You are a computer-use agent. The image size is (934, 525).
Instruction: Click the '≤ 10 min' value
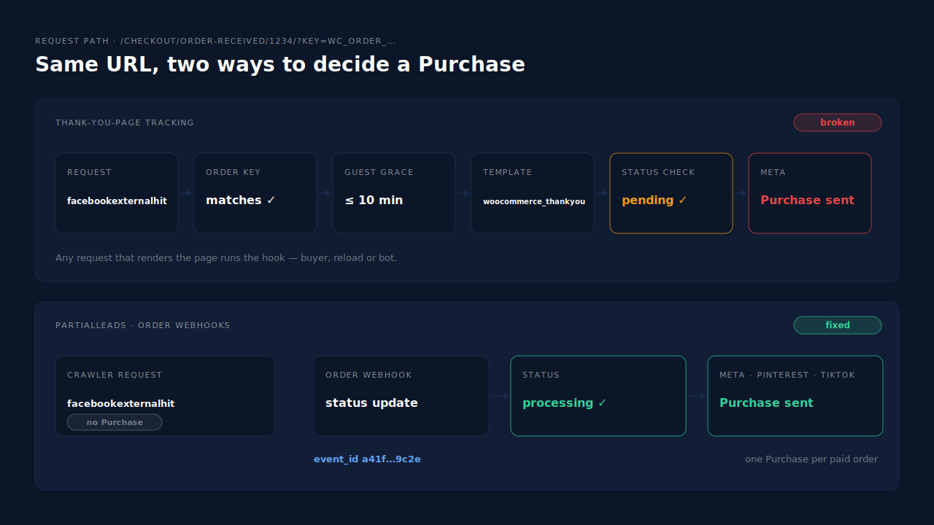pyautogui.click(x=374, y=200)
